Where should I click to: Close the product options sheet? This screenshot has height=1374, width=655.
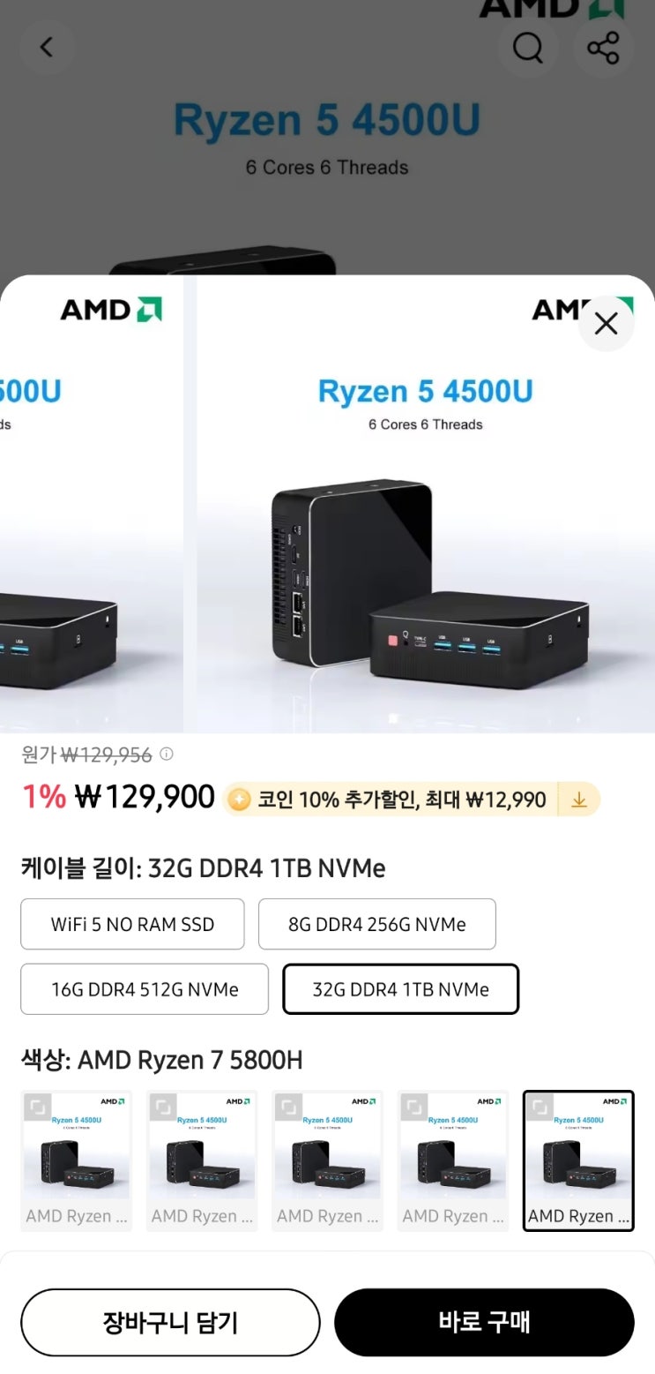[607, 324]
